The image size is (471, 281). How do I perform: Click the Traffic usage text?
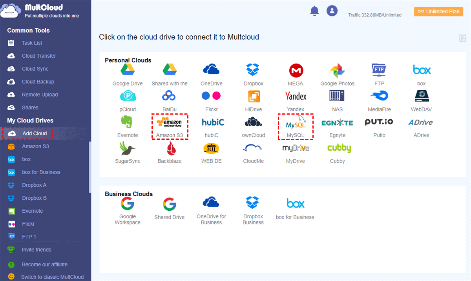pos(375,15)
